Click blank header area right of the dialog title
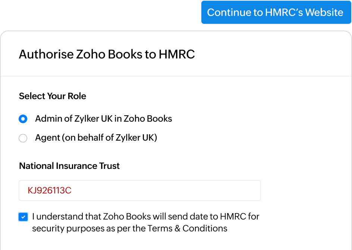This screenshot has width=352, height=250. pos(276,54)
